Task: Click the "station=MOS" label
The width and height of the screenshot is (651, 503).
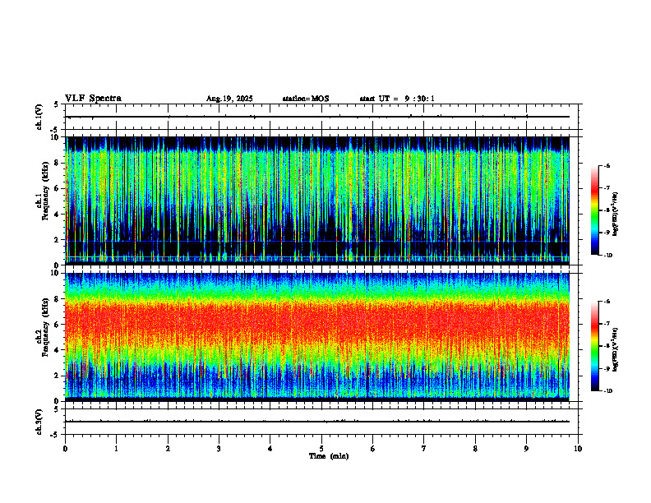Action: [306, 99]
